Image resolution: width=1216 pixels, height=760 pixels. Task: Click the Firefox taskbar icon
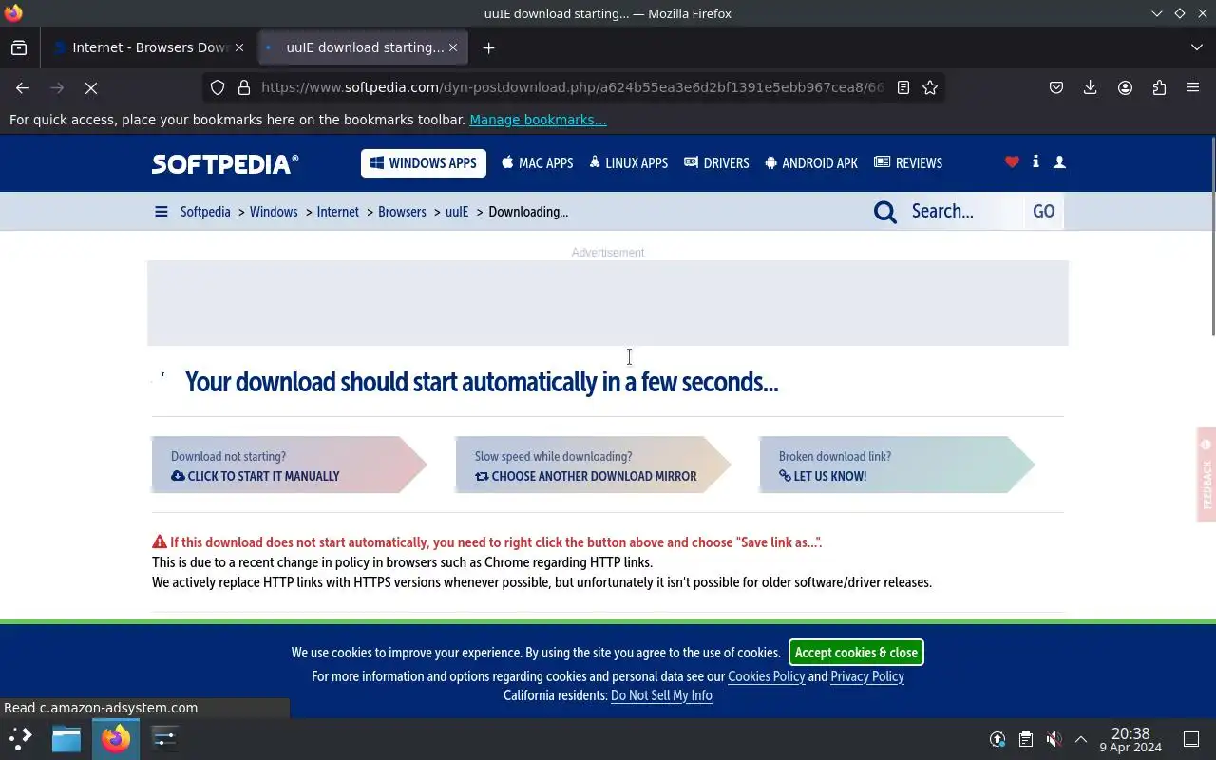point(116,738)
